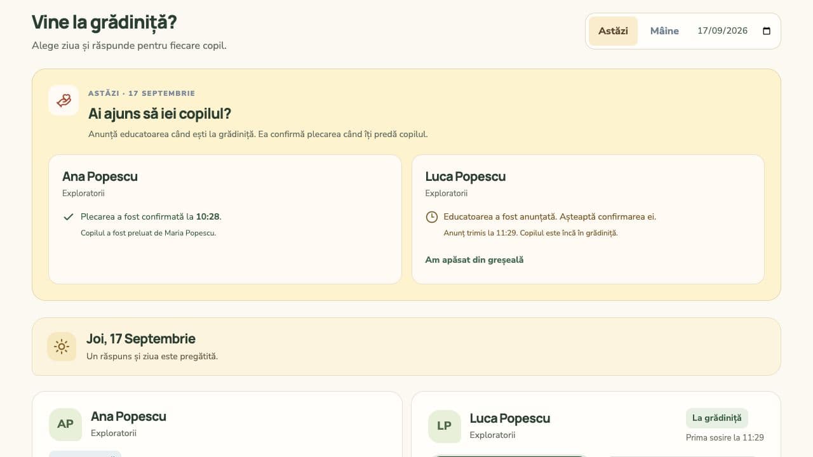Click the page heading Vine la grădiniță?
This screenshot has width=813, height=457.
coord(104,22)
